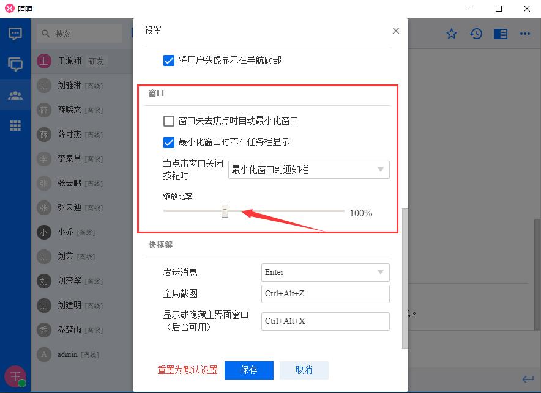The height and width of the screenshot is (393, 541).
Task: Click the 全局截图 shortcut field
Action: coord(325,294)
